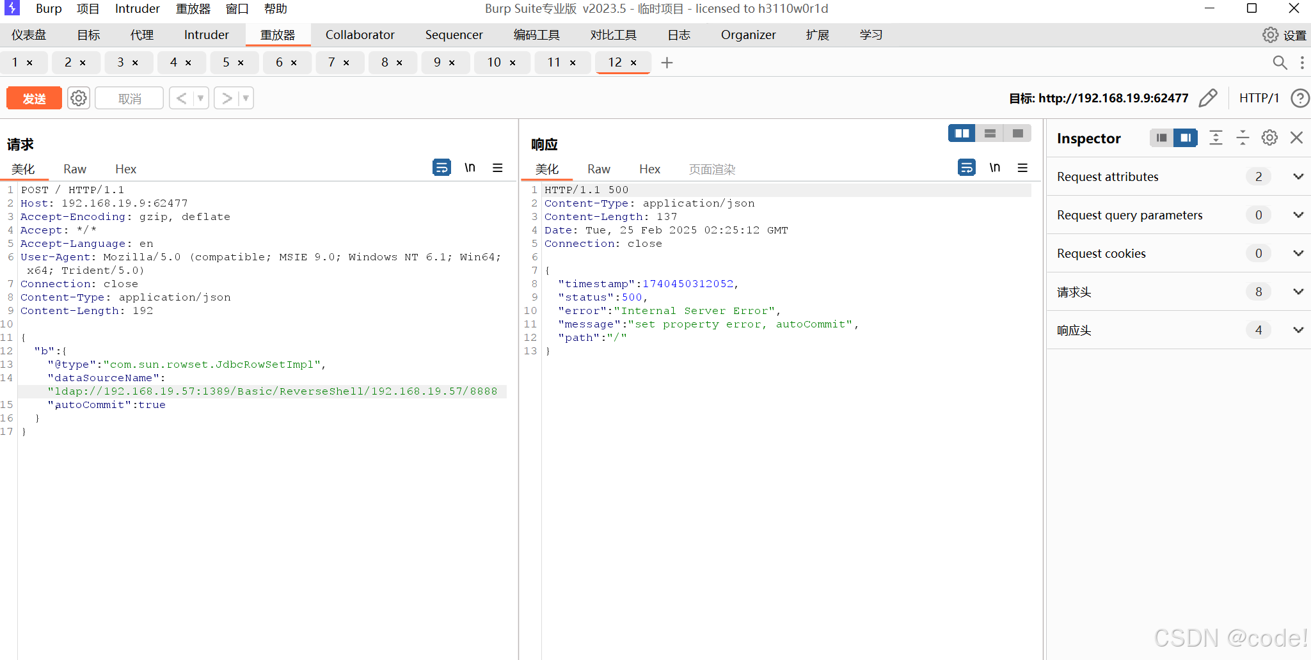
Task: Click the ldap dataSourceName payload line
Action: click(x=272, y=391)
